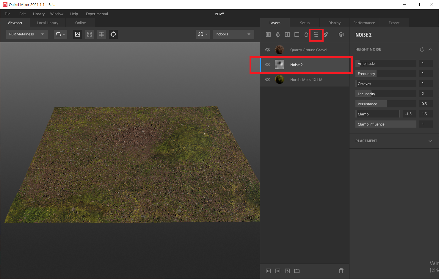The width and height of the screenshot is (439, 279).
Task: Reset Height Noise settings
Action: [422, 49]
